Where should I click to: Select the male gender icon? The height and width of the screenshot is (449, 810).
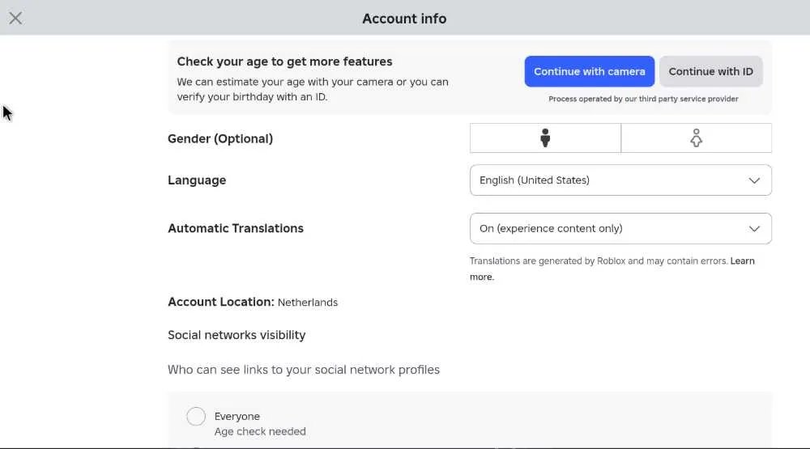545,138
